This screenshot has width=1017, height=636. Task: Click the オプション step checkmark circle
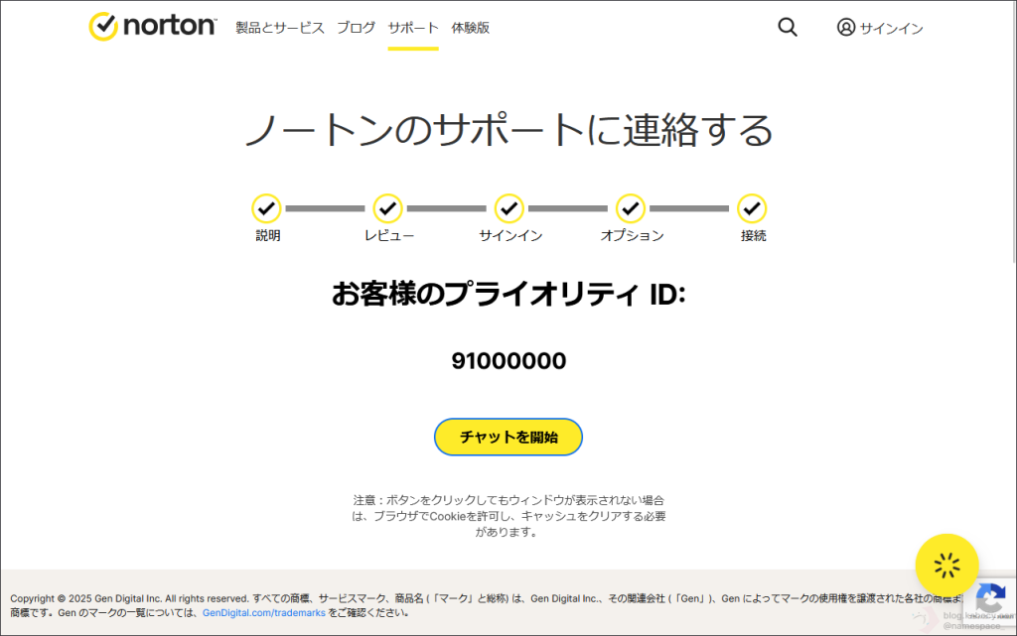[x=631, y=208]
